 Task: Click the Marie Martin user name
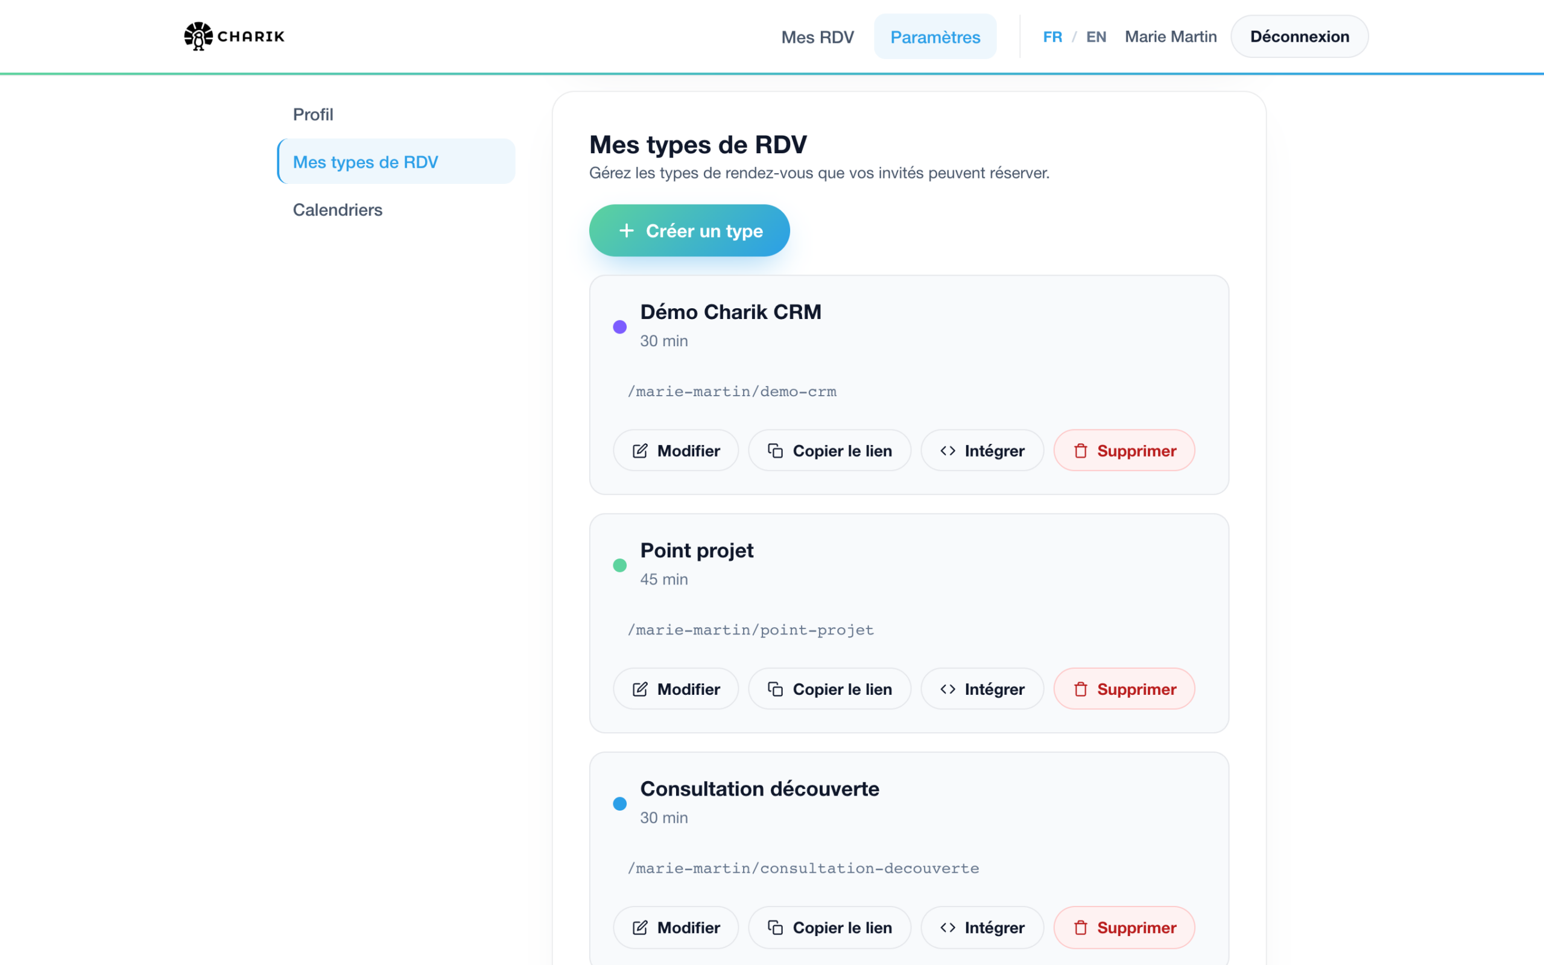tap(1171, 36)
